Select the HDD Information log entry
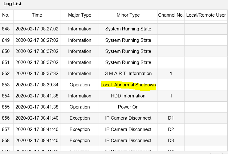Screen dimensions: 228x154 [x=128, y=96]
